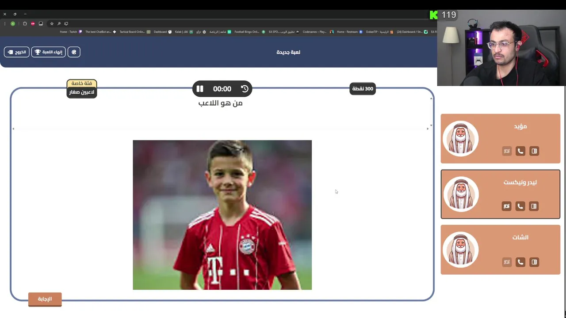566x318 pixels.
Task: Open The best ChatBot bookmark
Action: click(x=101, y=32)
